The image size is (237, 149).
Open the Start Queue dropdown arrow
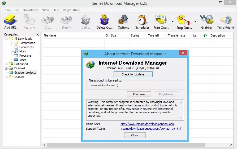pyautogui.click(x=173, y=22)
